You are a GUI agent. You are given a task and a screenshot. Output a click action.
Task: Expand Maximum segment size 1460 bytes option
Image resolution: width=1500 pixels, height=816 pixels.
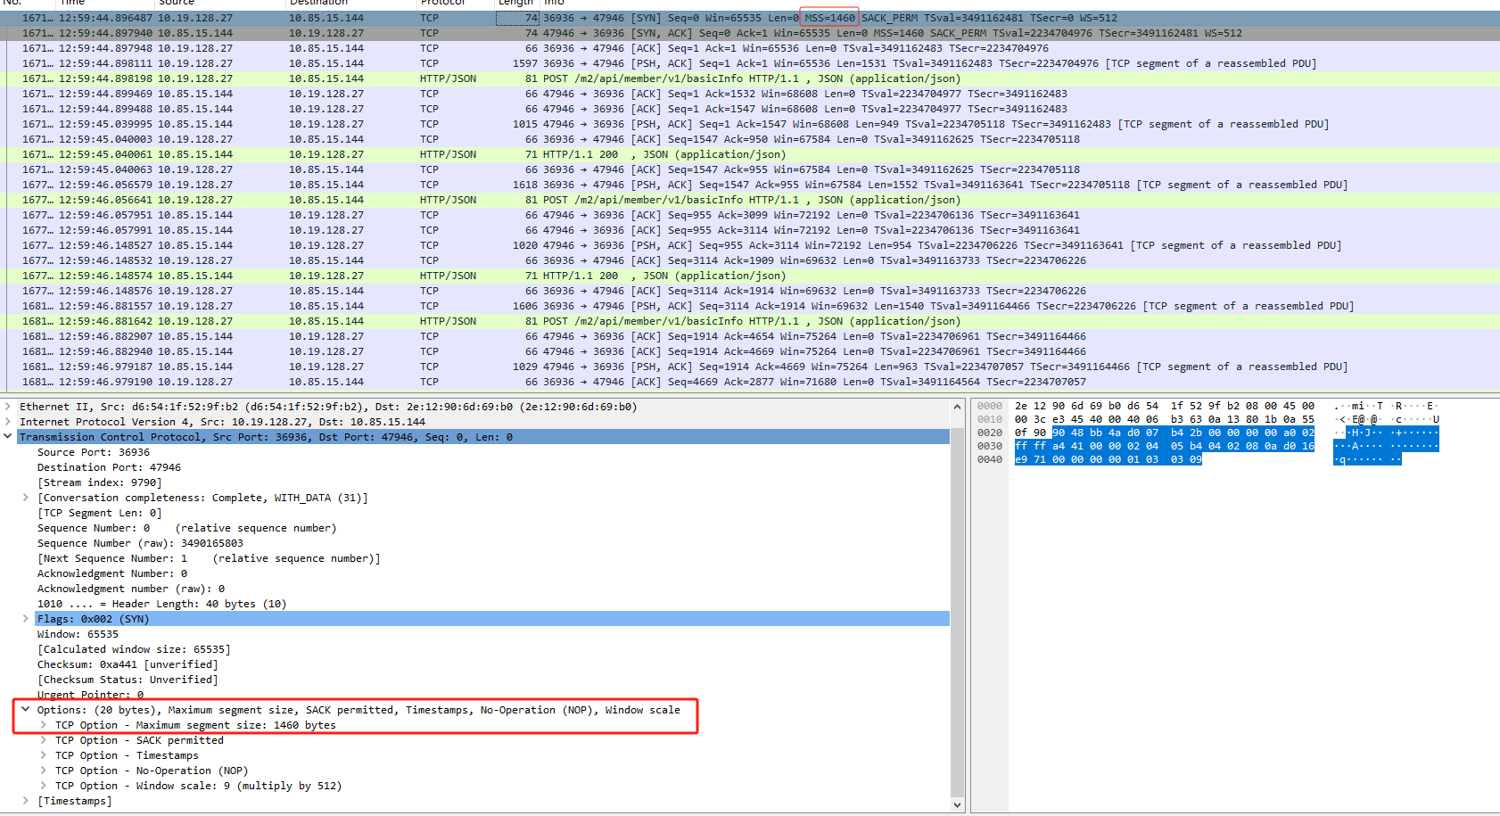[44, 725]
